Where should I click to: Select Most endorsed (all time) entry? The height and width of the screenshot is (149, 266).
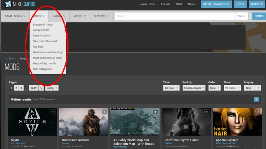(47, 58)
